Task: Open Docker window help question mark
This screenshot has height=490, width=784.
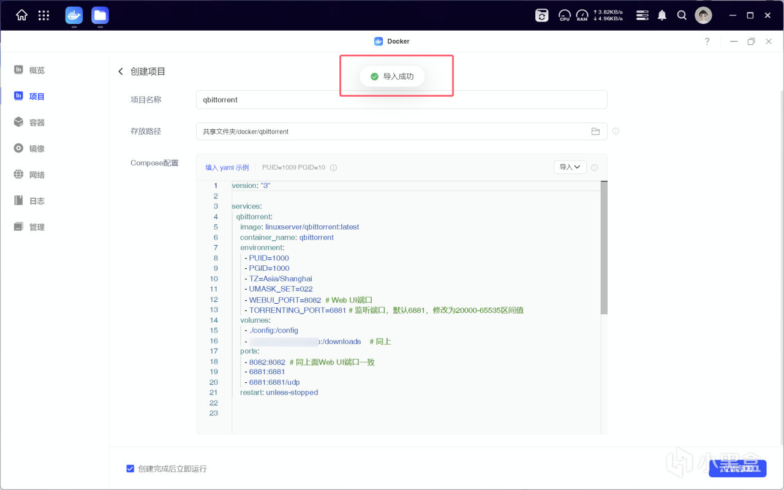Action: click(707, 42)
